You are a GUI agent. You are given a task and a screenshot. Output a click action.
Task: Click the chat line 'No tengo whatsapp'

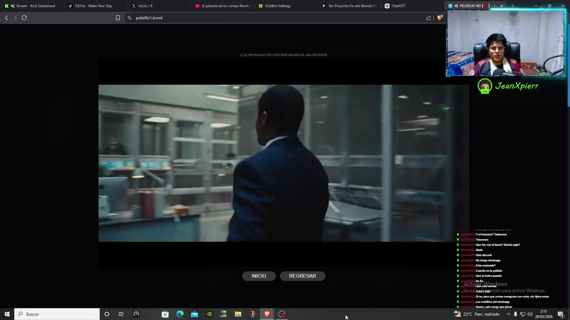(488, 260)
